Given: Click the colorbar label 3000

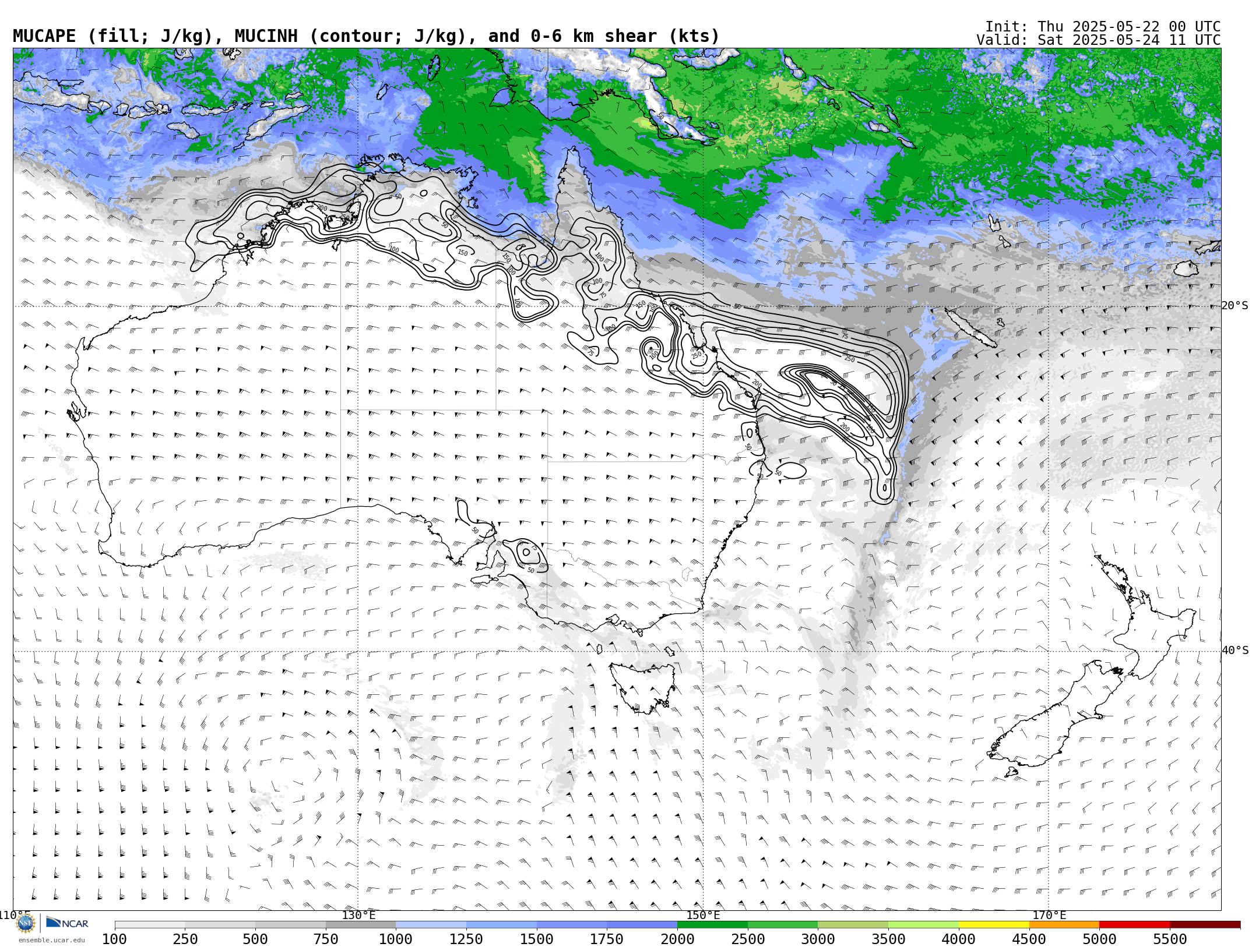Looking at the screenshot, I should (x=818, y=939).
